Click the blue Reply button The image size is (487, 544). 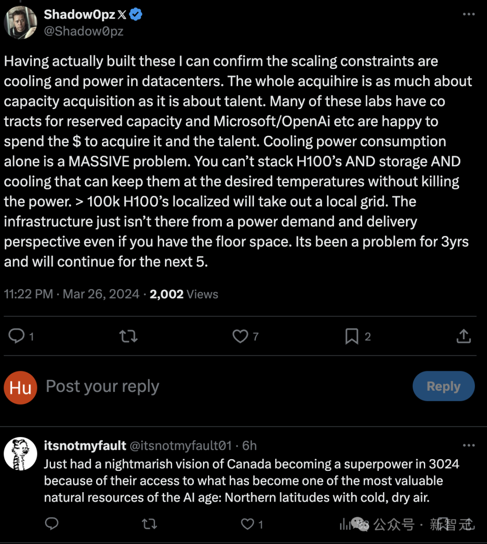pos(443,386)
